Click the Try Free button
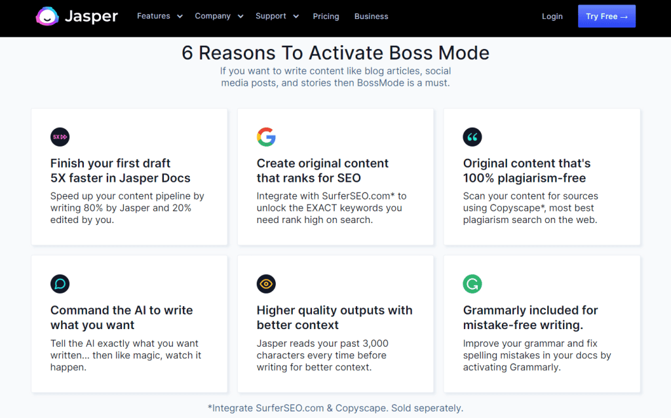 (607, 16)
